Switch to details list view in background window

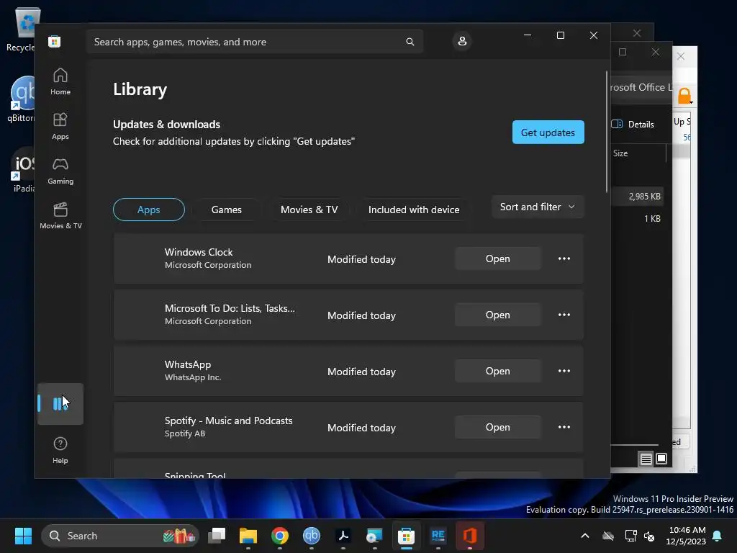pyautogui.click(x=646, y=459)
